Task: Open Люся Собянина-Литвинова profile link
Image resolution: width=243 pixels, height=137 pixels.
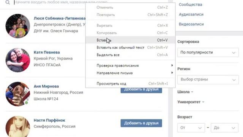Action: 60,18
